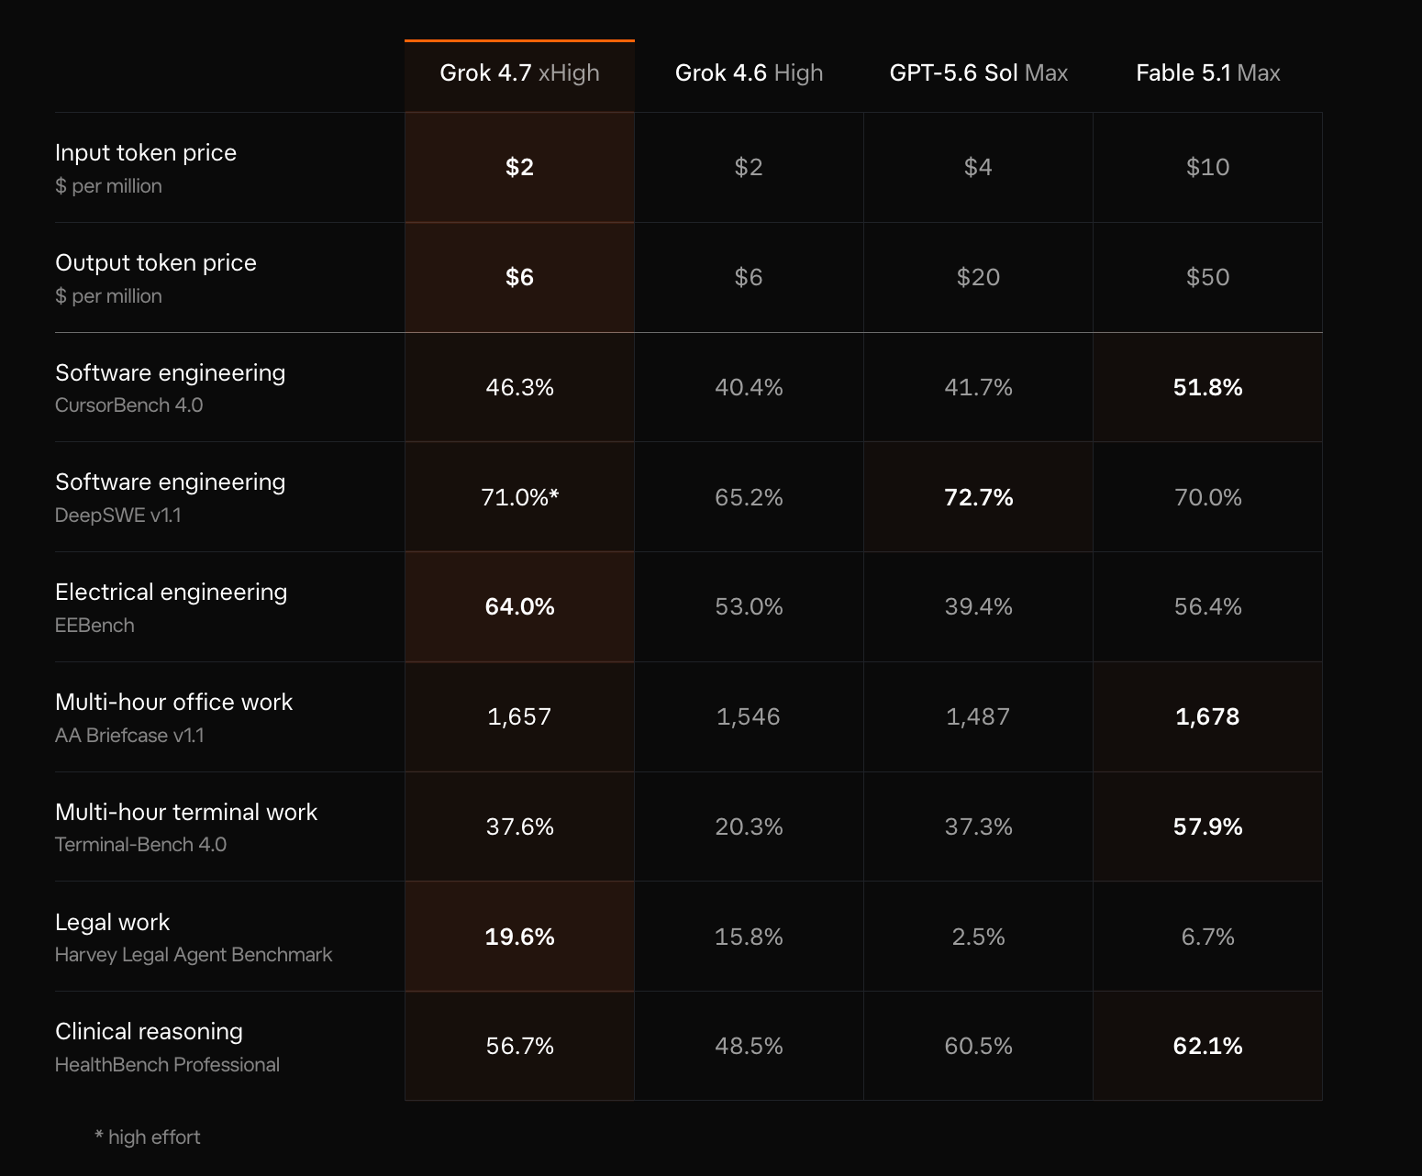Viewport: 1422px width, 1176px height.
Task: Click the HealthBench Professional label
Action: tap(167, 1065)
